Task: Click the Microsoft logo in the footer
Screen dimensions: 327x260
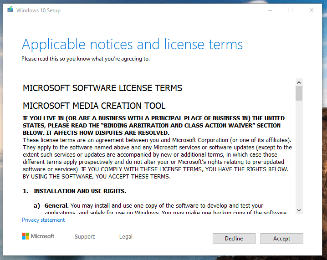Action: point(38,236)
